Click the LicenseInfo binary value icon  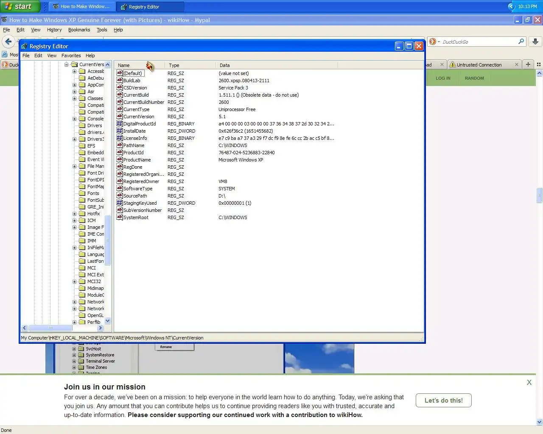pos(120,138)
